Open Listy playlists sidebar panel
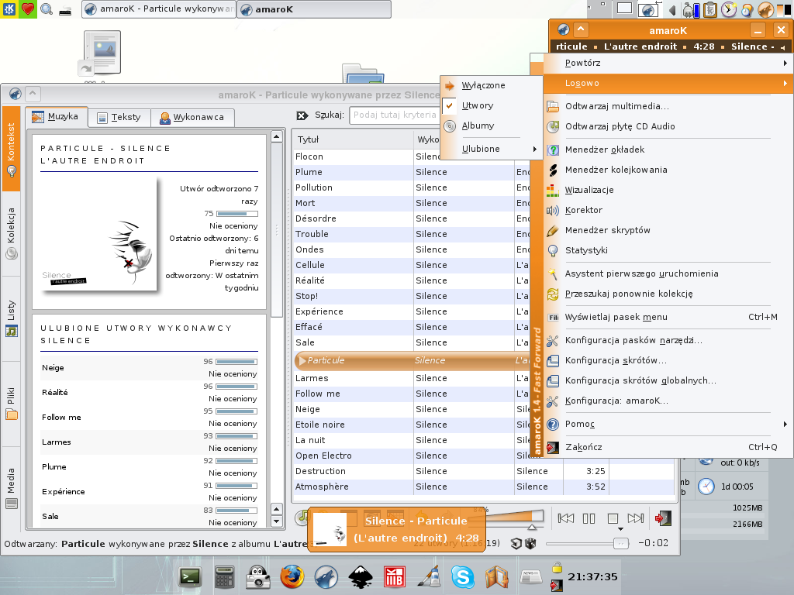Viewport: 794px width, 595px height. pyautogui.click(x=11, y=318)
